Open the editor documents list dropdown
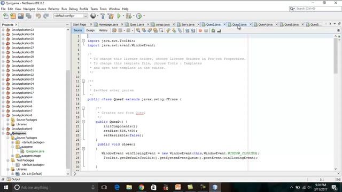 tap(335, 23)
